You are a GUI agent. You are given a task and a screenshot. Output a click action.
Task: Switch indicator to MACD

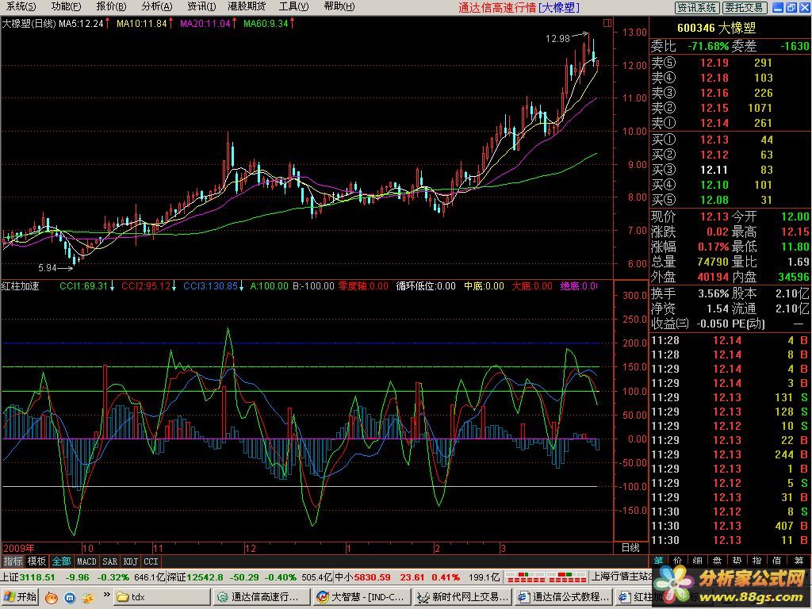(86, 561)
